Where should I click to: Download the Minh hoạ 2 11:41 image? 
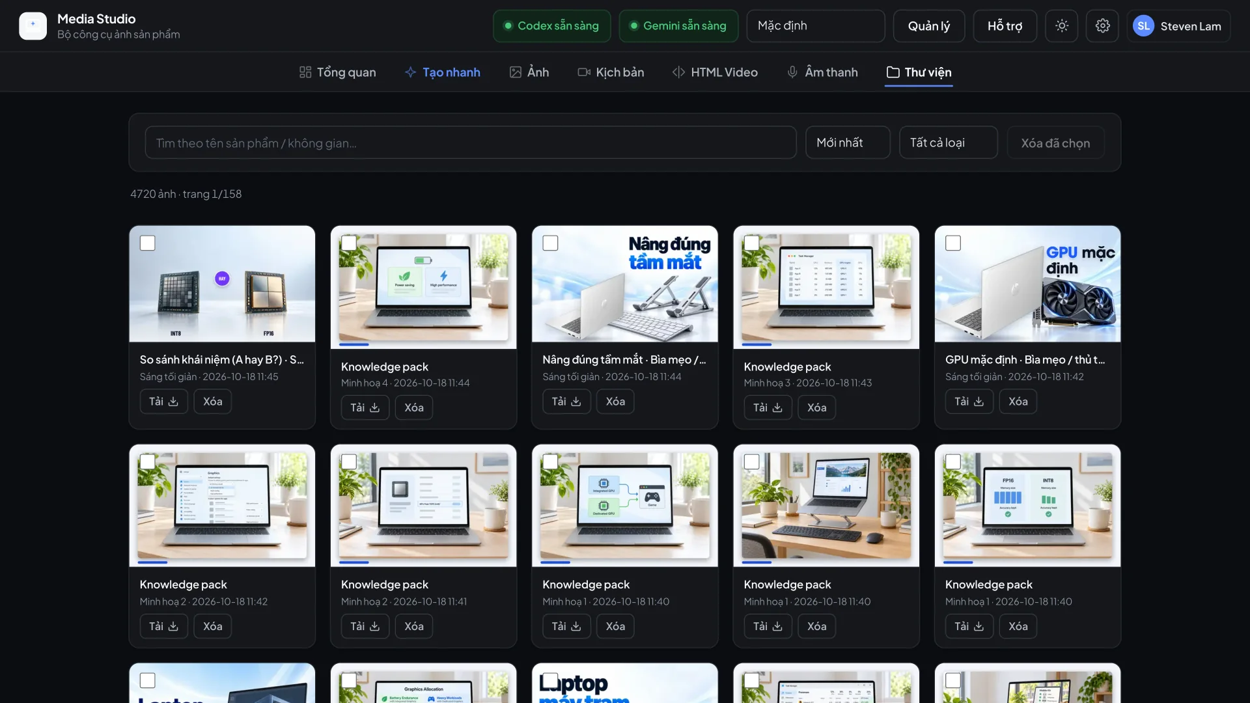point(365,626)
